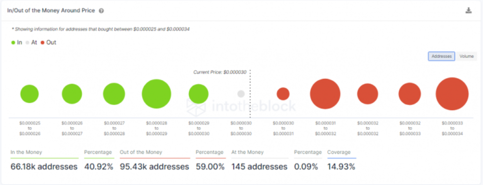483x185 pixels.
Task: Select the Addresses view toggle
Action: pyautogui.click(x=441, y=57)
